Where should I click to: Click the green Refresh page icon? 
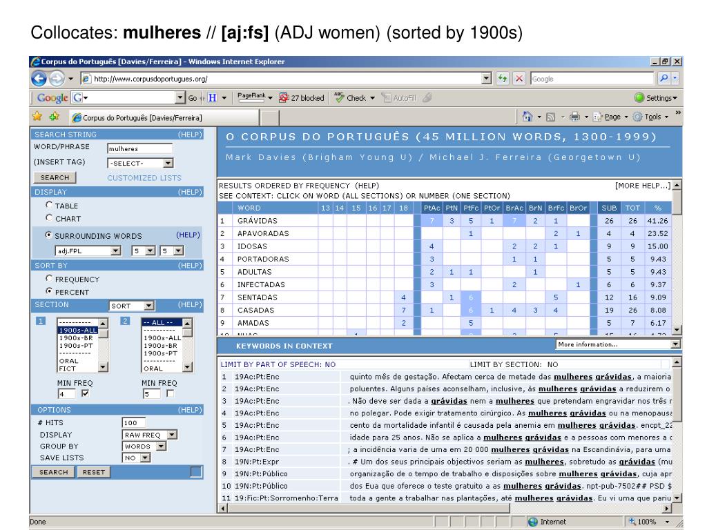(x=503, y=79)
